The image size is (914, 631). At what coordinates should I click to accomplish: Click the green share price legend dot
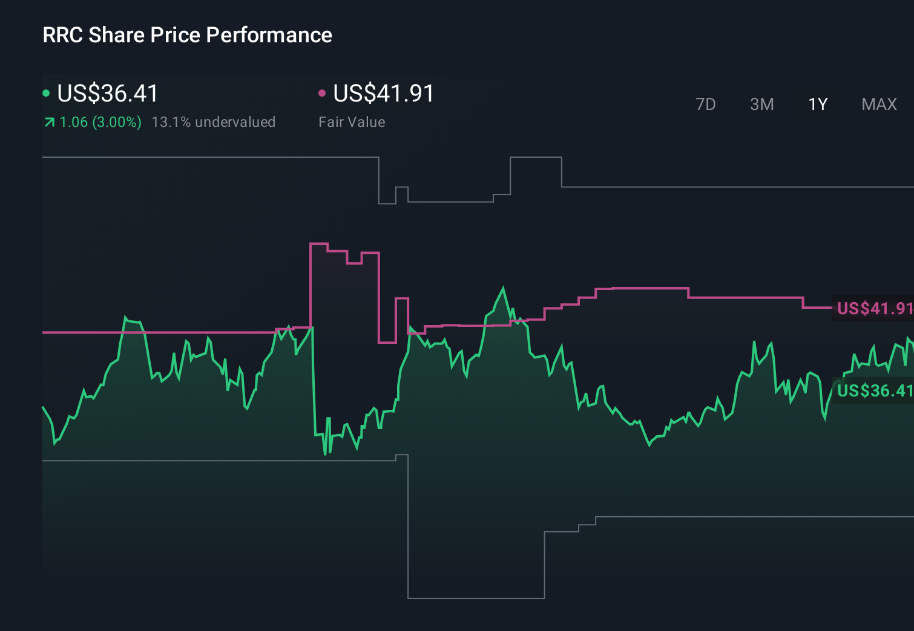pyautogui.click(x=46, y=92)
